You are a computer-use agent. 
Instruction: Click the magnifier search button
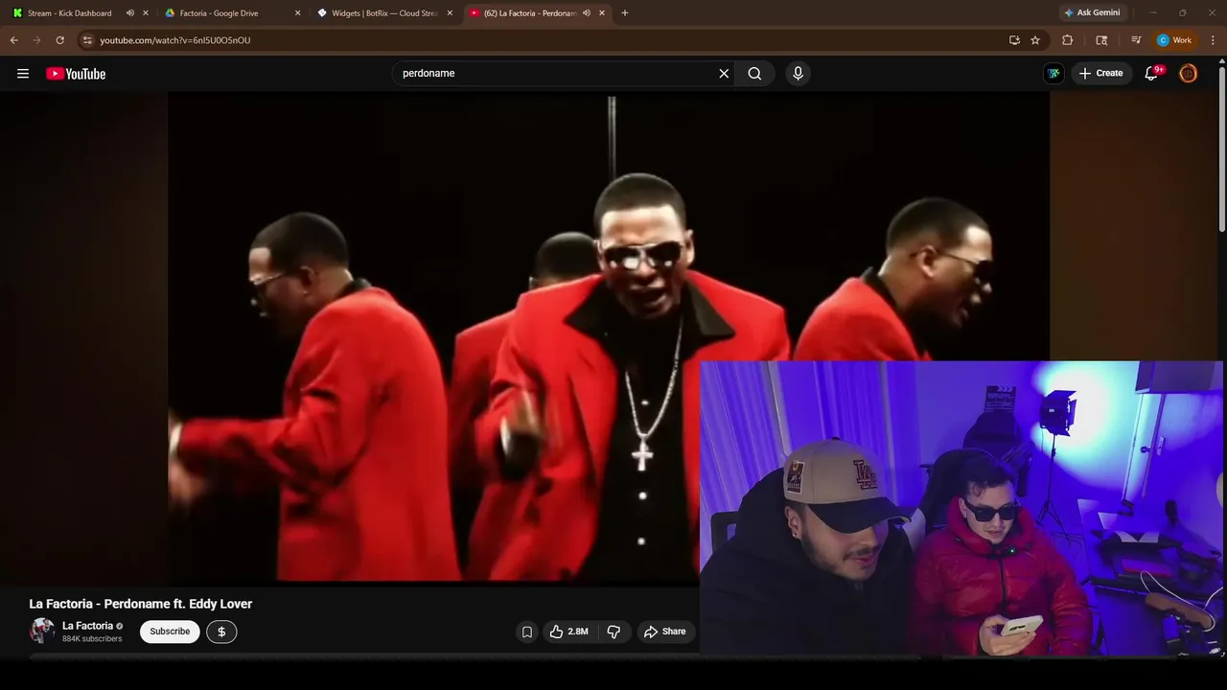pyautogui.click(x=754, y=74)
